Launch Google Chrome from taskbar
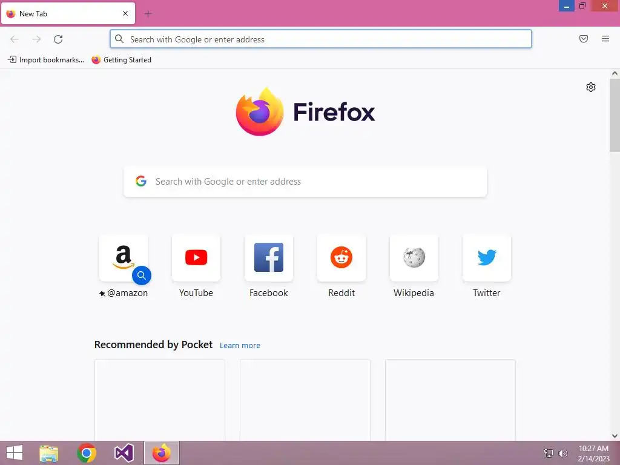Screen dimensions: 620x465 click(x=87, y=453)
